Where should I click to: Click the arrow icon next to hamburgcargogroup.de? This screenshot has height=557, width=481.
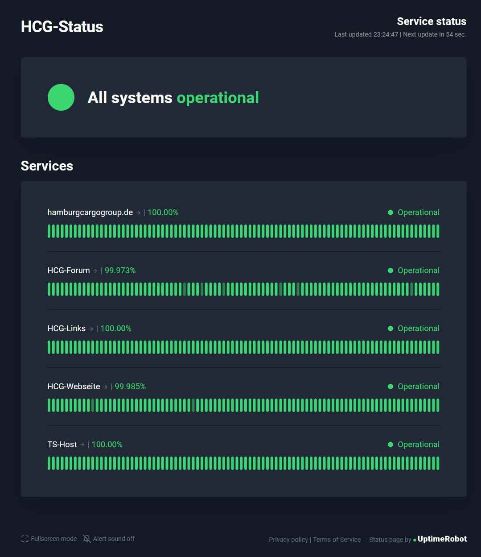click(x=138, y=213)
